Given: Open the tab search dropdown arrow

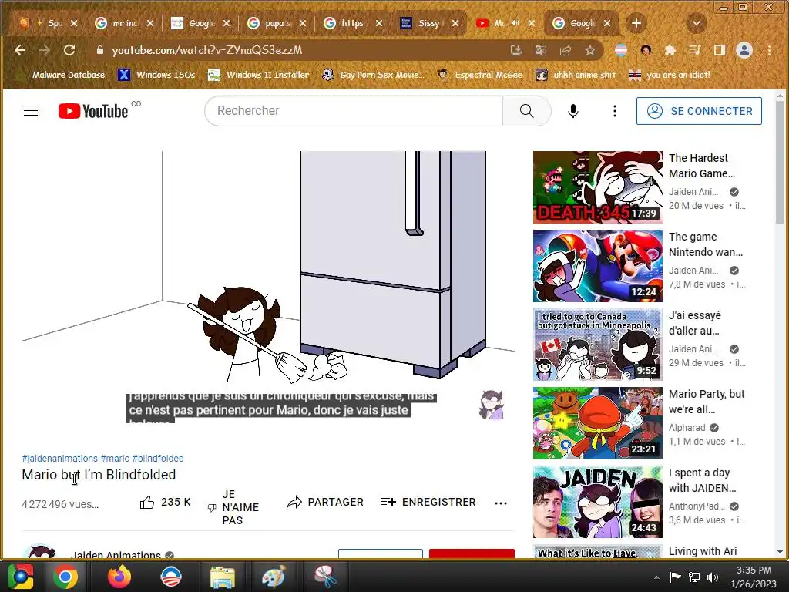Looking at the screenshot, I should tap(697, 23).
